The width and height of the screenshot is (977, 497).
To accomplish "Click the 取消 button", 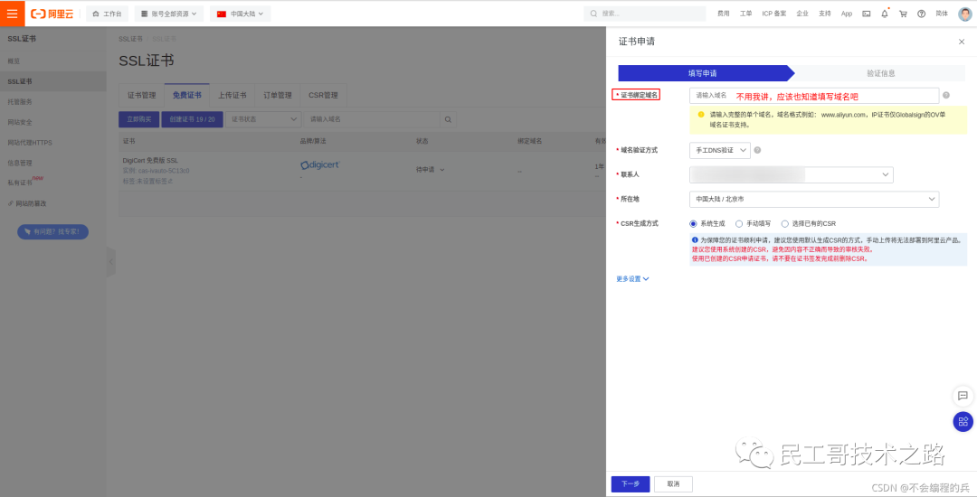I will pyautogui.click(x=672, y=484).
